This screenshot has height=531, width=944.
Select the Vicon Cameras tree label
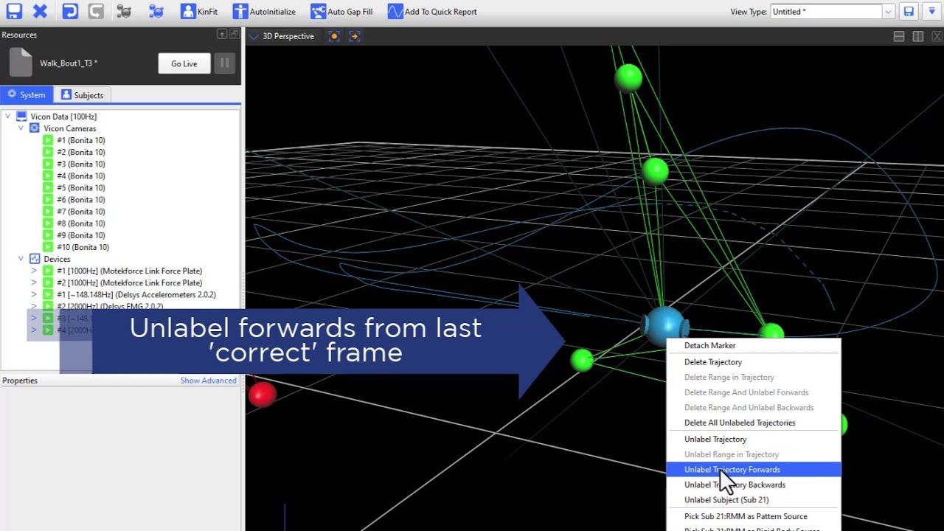[x=69, y=128]
